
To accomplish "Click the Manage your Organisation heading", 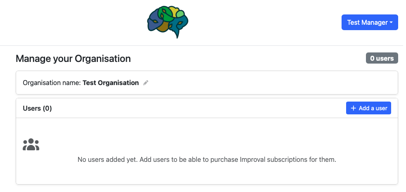I will point(73,59).
